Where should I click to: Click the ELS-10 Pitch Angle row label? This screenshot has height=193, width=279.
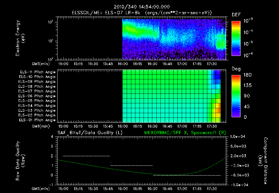pyautogui.click(x=37, y=77)
